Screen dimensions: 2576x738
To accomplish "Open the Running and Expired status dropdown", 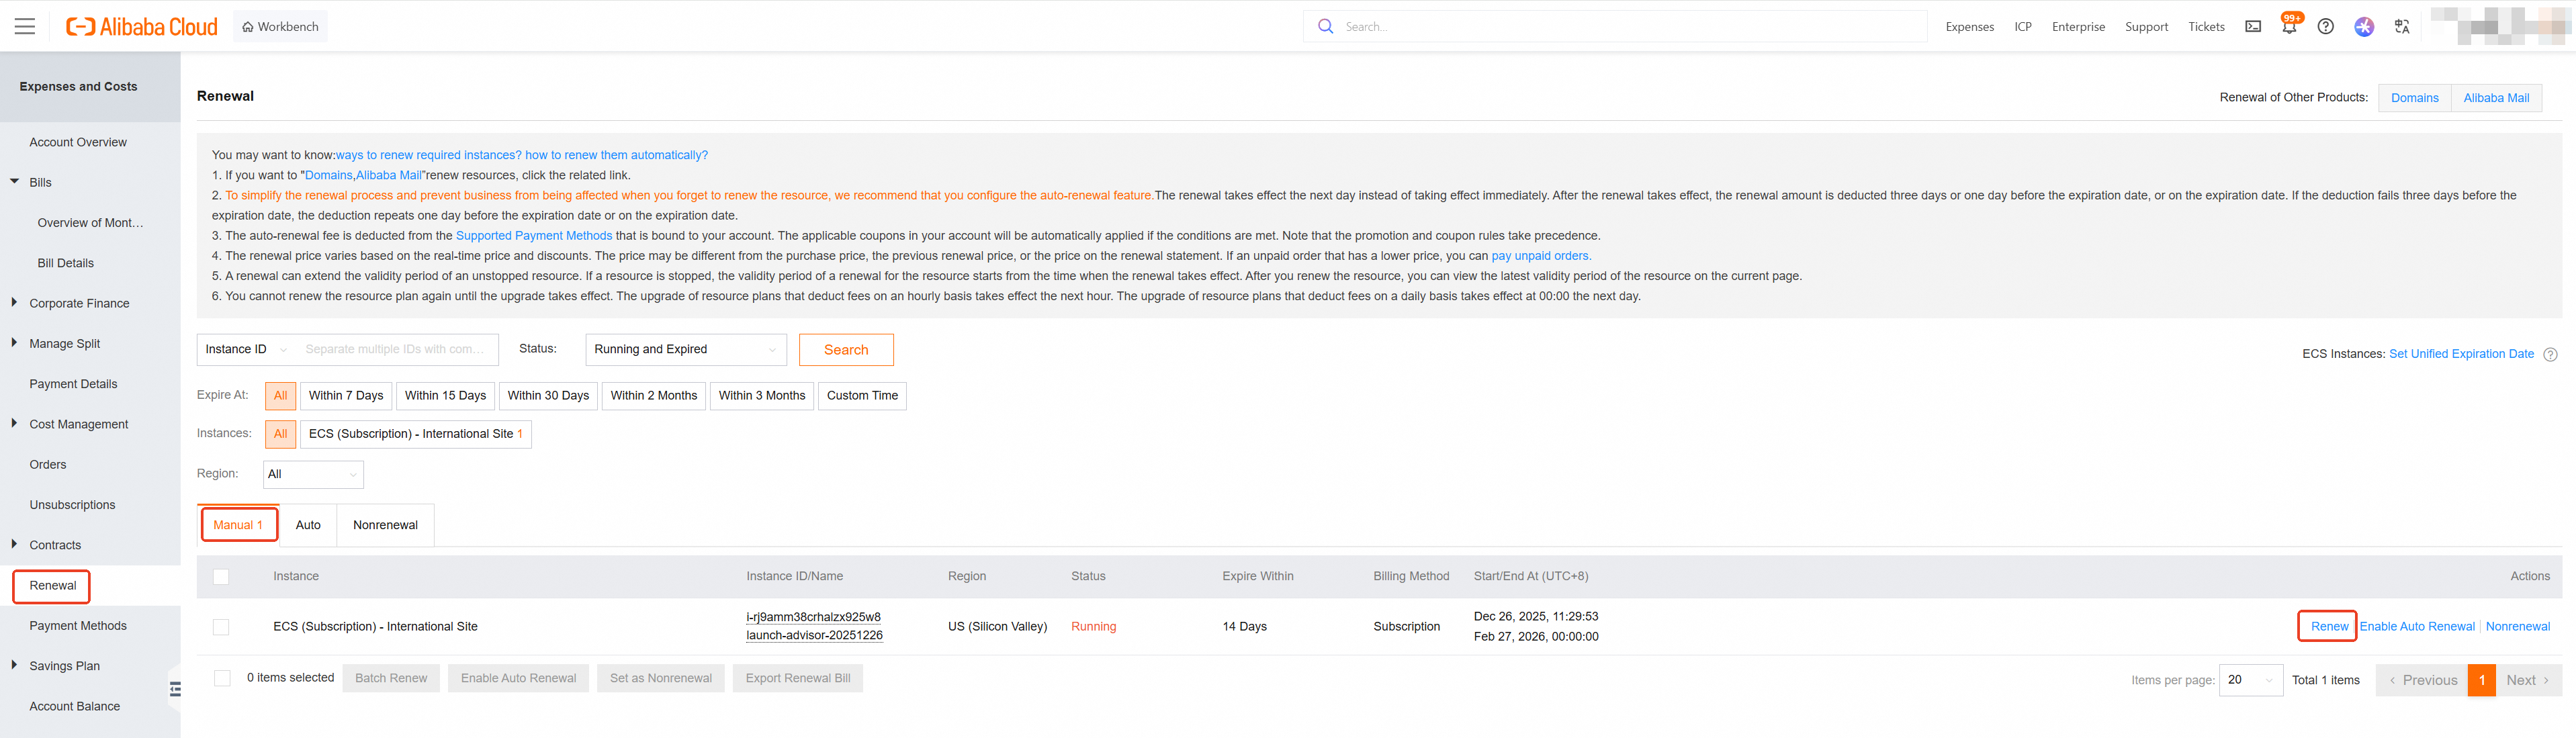I will pos(685,350).
